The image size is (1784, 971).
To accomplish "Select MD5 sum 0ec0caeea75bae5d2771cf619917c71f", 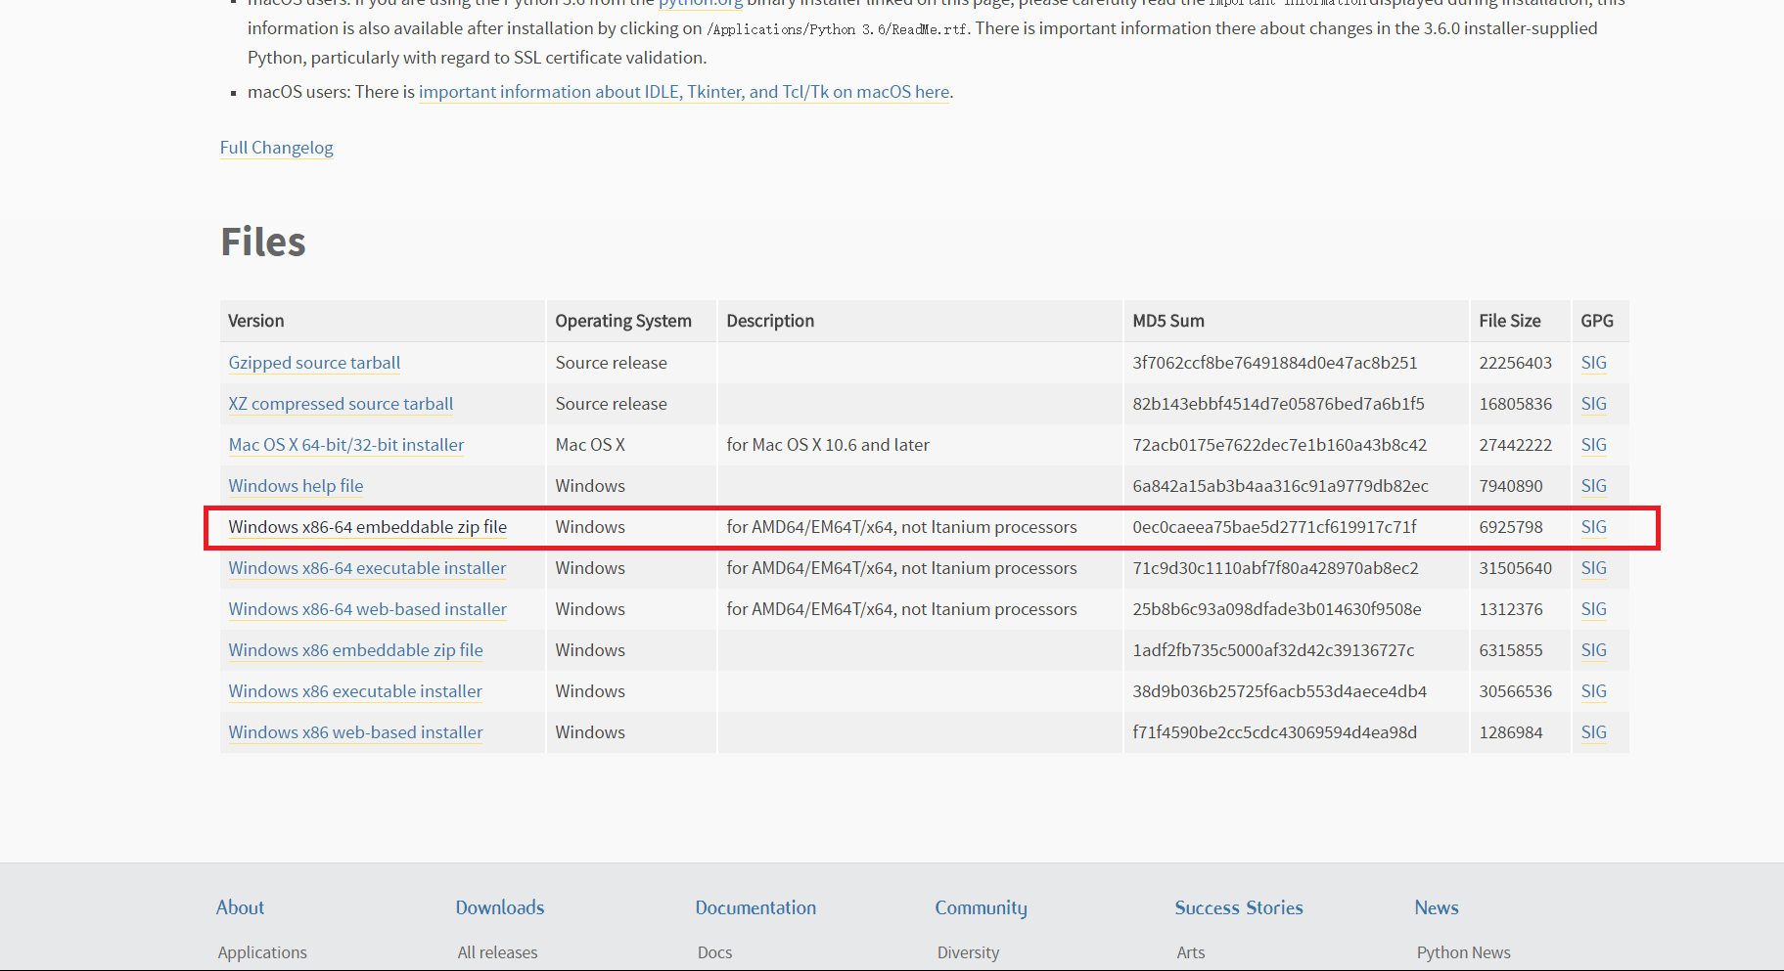I will 1274,527.
